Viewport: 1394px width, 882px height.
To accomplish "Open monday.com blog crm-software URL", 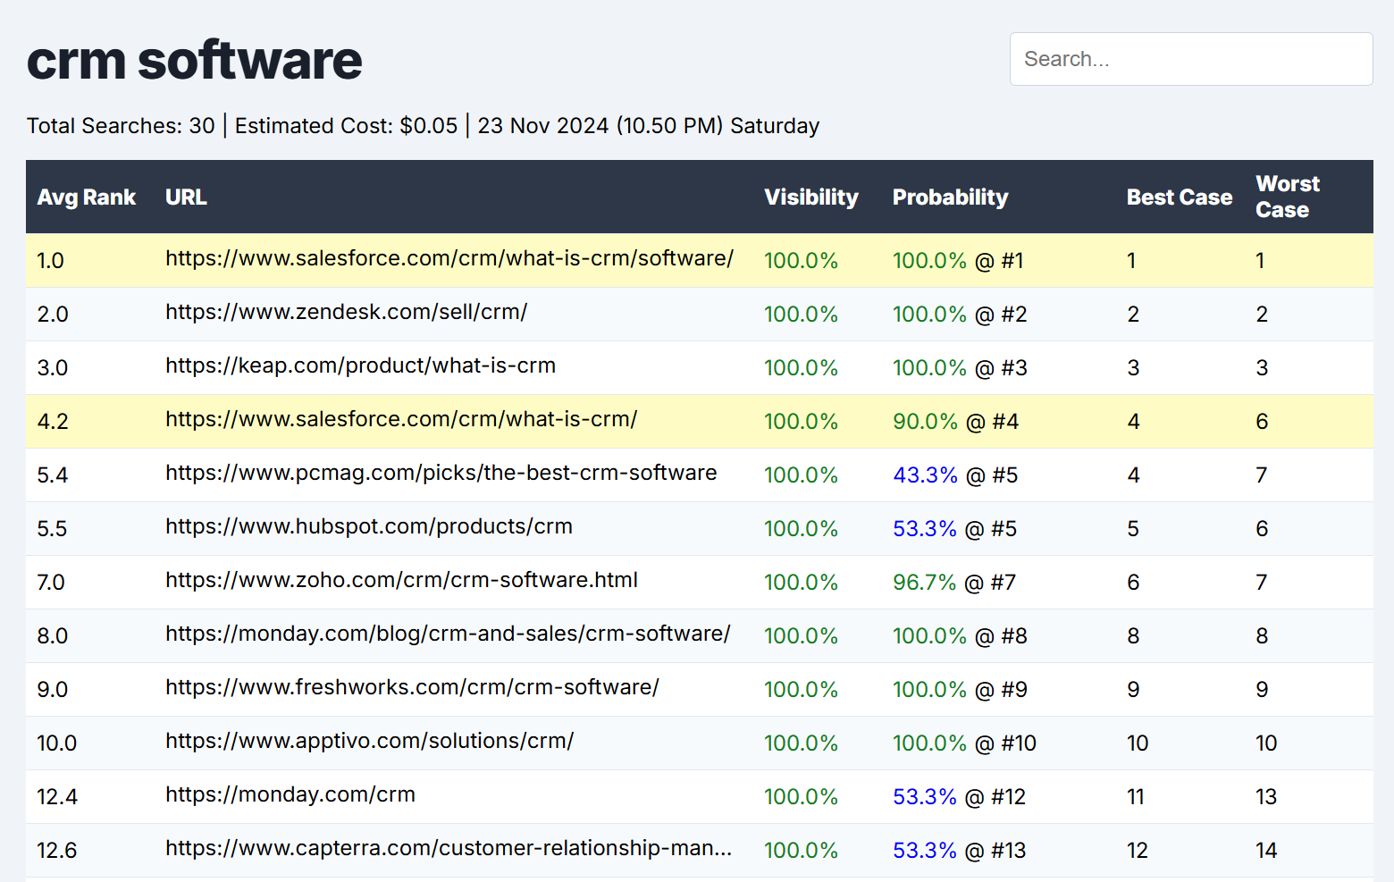I will pyautogui.click(x=448, y=634).
